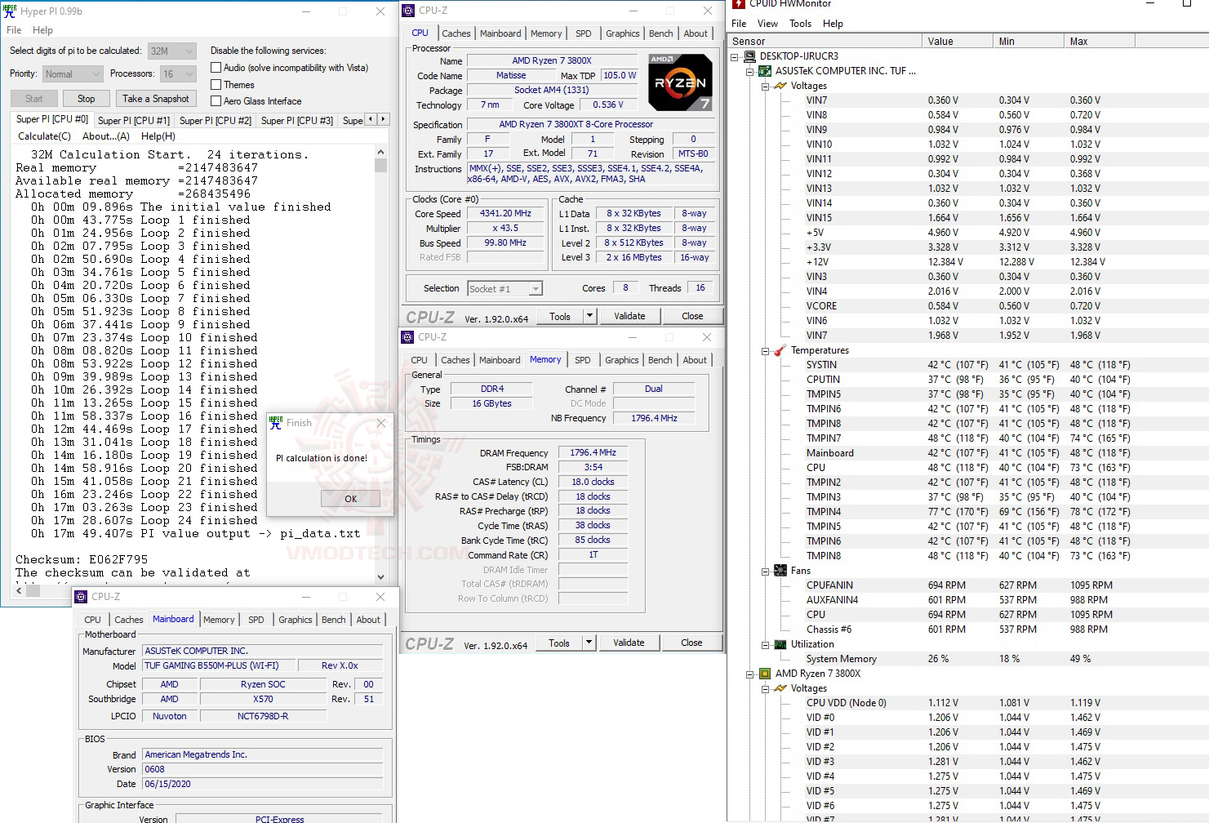This screenshot has width=1209, height=823.
Task: Toggle the Themes checkbox in Hyper PI
Action: 216,85
